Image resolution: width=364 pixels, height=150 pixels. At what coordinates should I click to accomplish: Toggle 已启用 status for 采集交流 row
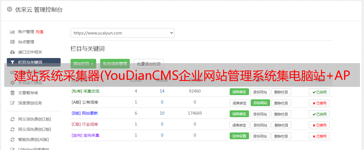(x=319, y=92)
